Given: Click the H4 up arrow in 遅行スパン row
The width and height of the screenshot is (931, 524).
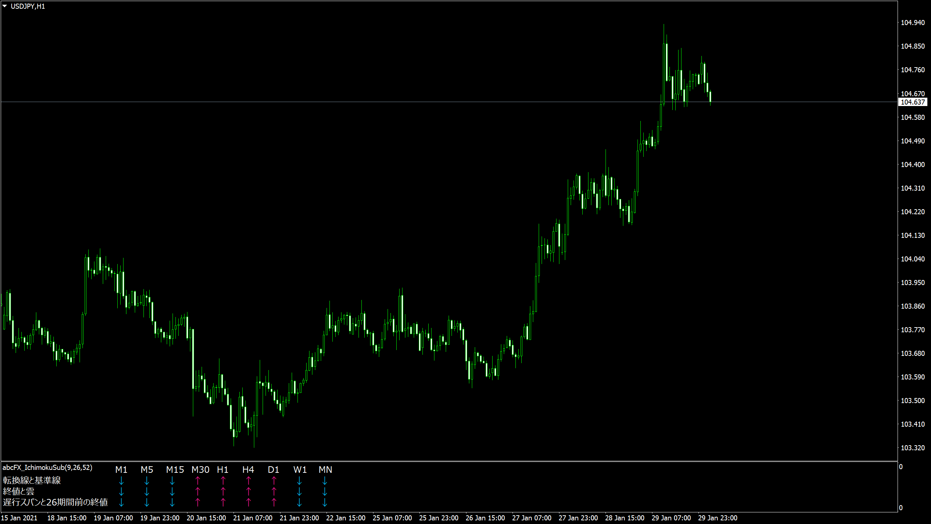Looking at the screenshot, I should tap(248, 503).
